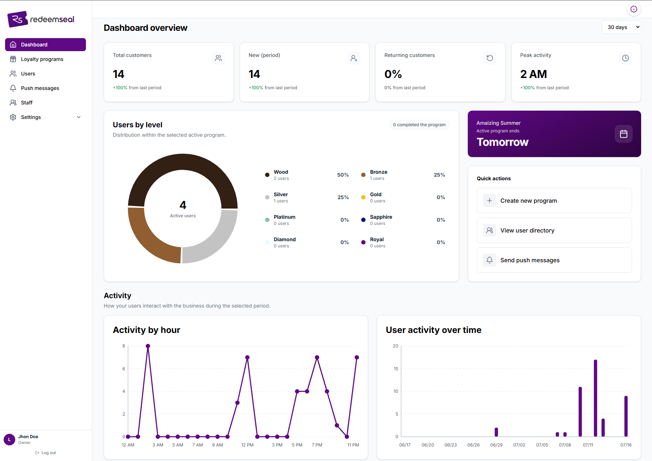652x461 pixels.
Task: Click the Gold level color dot
Action: [x=363, y=197]
